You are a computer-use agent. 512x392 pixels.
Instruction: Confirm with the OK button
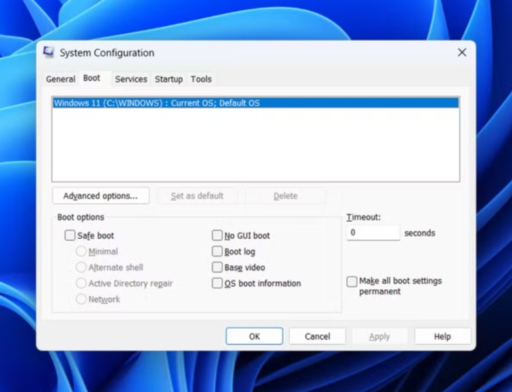254,336
